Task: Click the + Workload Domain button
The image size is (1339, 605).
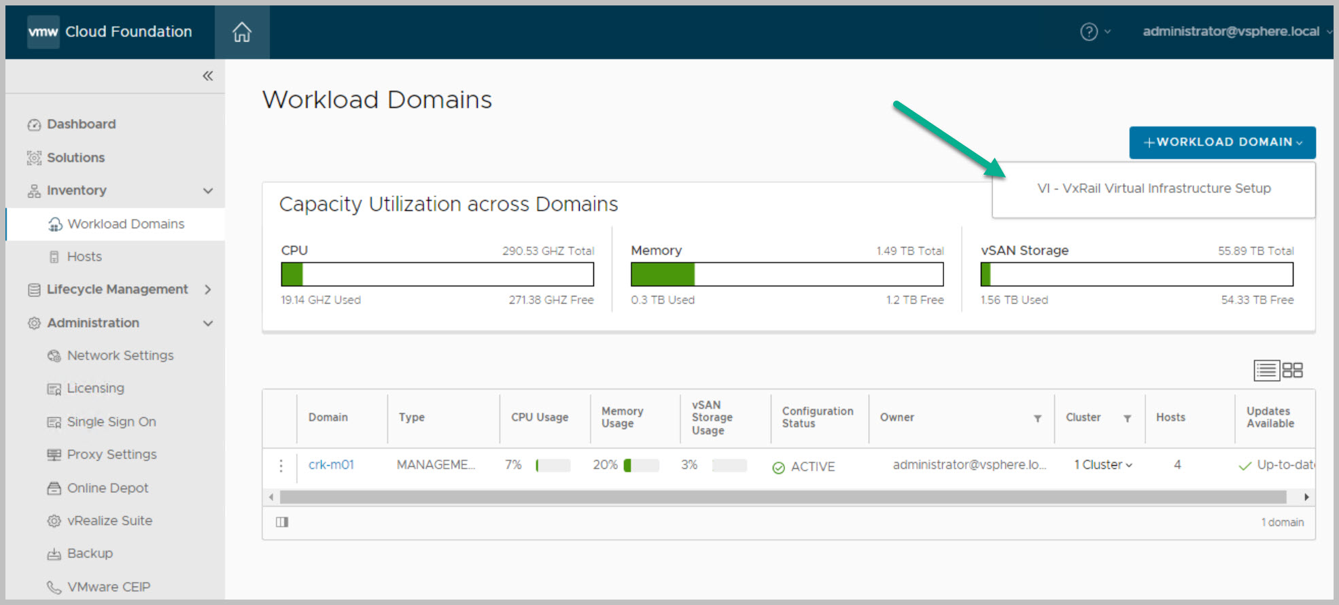Action: [x=1222, y=142]
